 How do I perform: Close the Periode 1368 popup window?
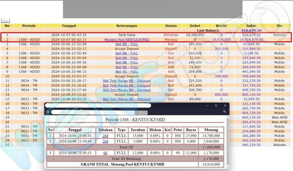coord(225,105)
